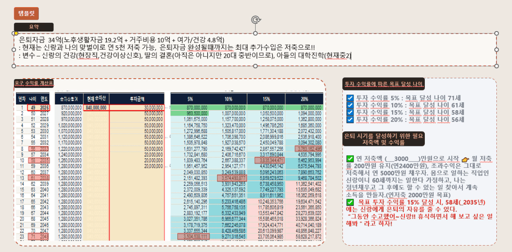This screenshot has width=512, height=252.
Task: Click the pointing hand emoji before 월 저축
Action: pyautogui.click(x=465, y=159)
